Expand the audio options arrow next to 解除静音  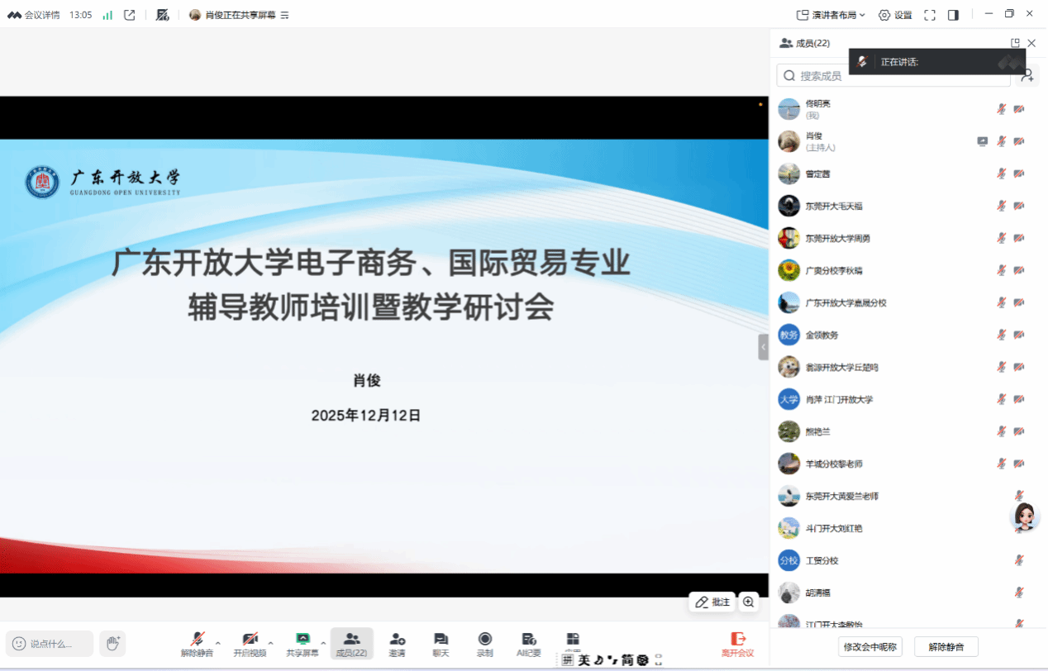(x=218, y=642)
